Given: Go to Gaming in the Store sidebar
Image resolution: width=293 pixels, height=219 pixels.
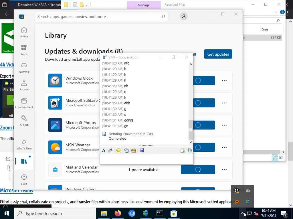Looking at the screenshot, I should coord(24,68).
